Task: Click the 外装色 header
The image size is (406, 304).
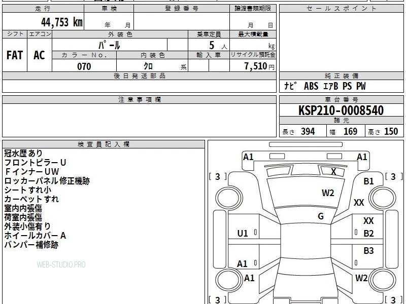Action: coord(120,34)
